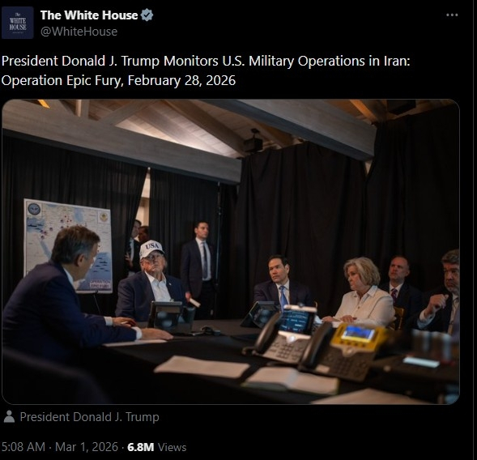This screenshot has width=477, height=460.
Task: Open The White House display name
Action: tap(89, 15)
